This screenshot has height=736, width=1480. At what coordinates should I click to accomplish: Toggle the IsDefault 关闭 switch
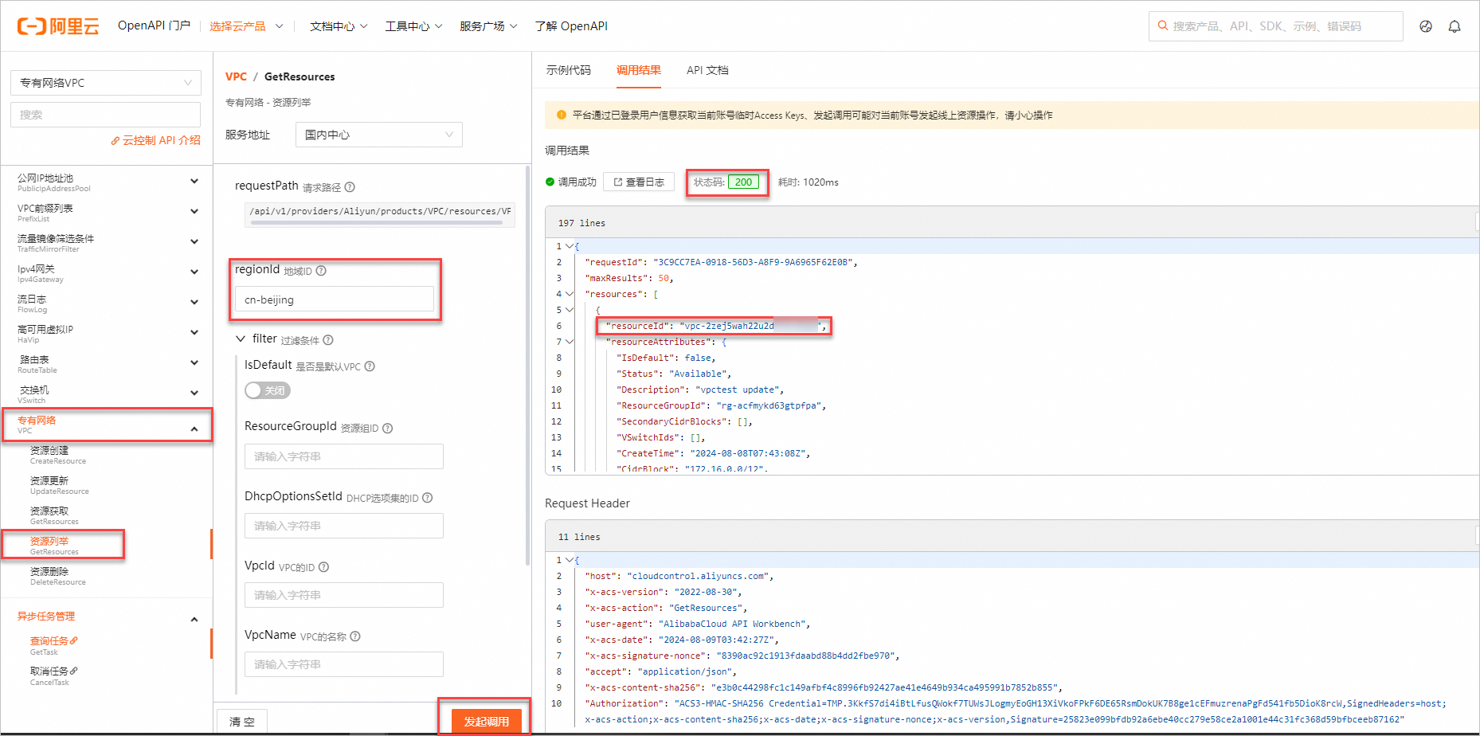pos(268,390)
